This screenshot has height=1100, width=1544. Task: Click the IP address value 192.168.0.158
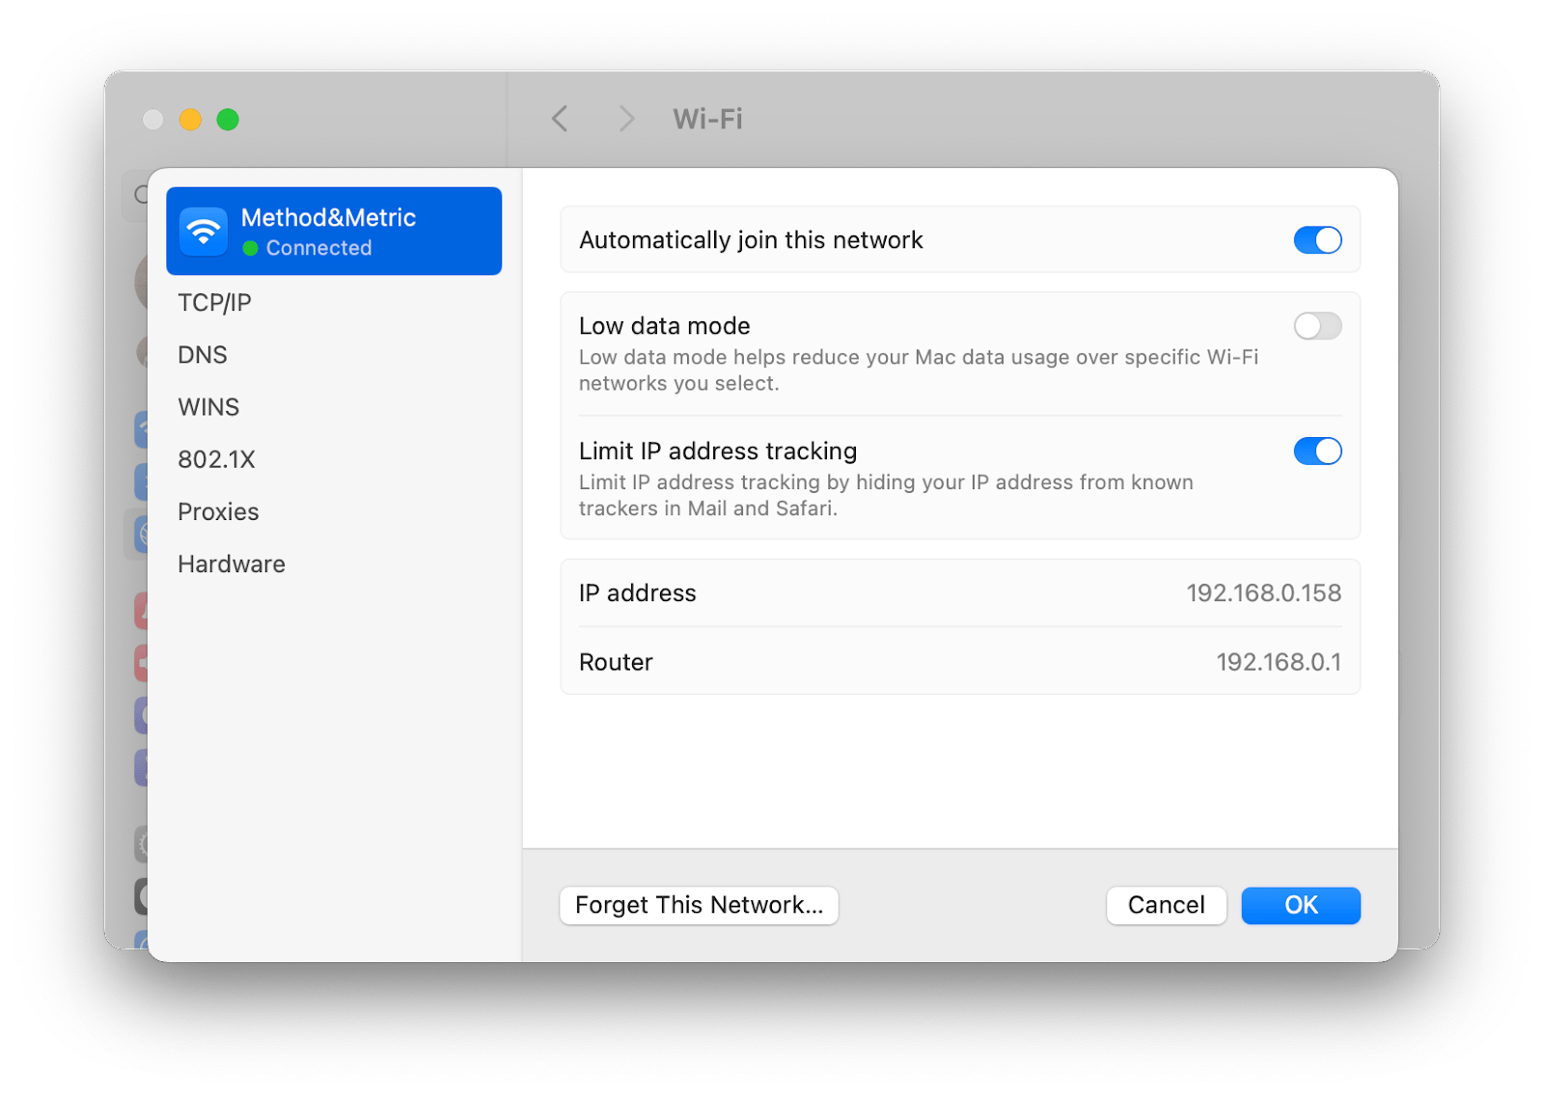1263,592
